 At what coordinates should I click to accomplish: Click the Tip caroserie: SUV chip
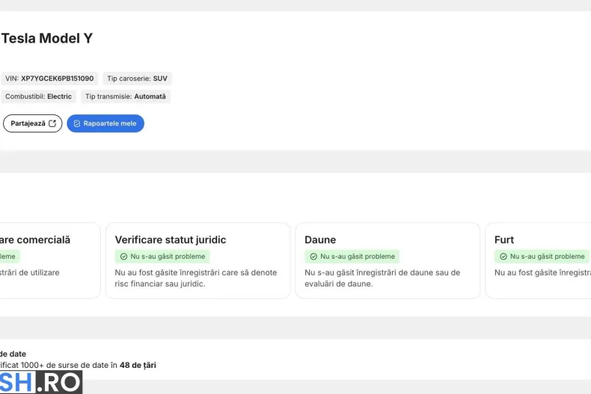pos(137,79)
